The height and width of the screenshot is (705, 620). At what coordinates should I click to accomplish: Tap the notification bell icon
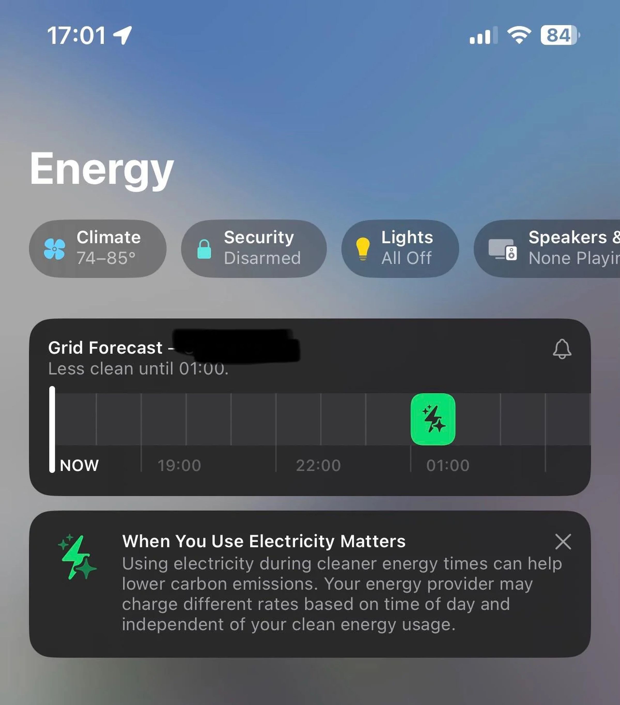[561, 349]
